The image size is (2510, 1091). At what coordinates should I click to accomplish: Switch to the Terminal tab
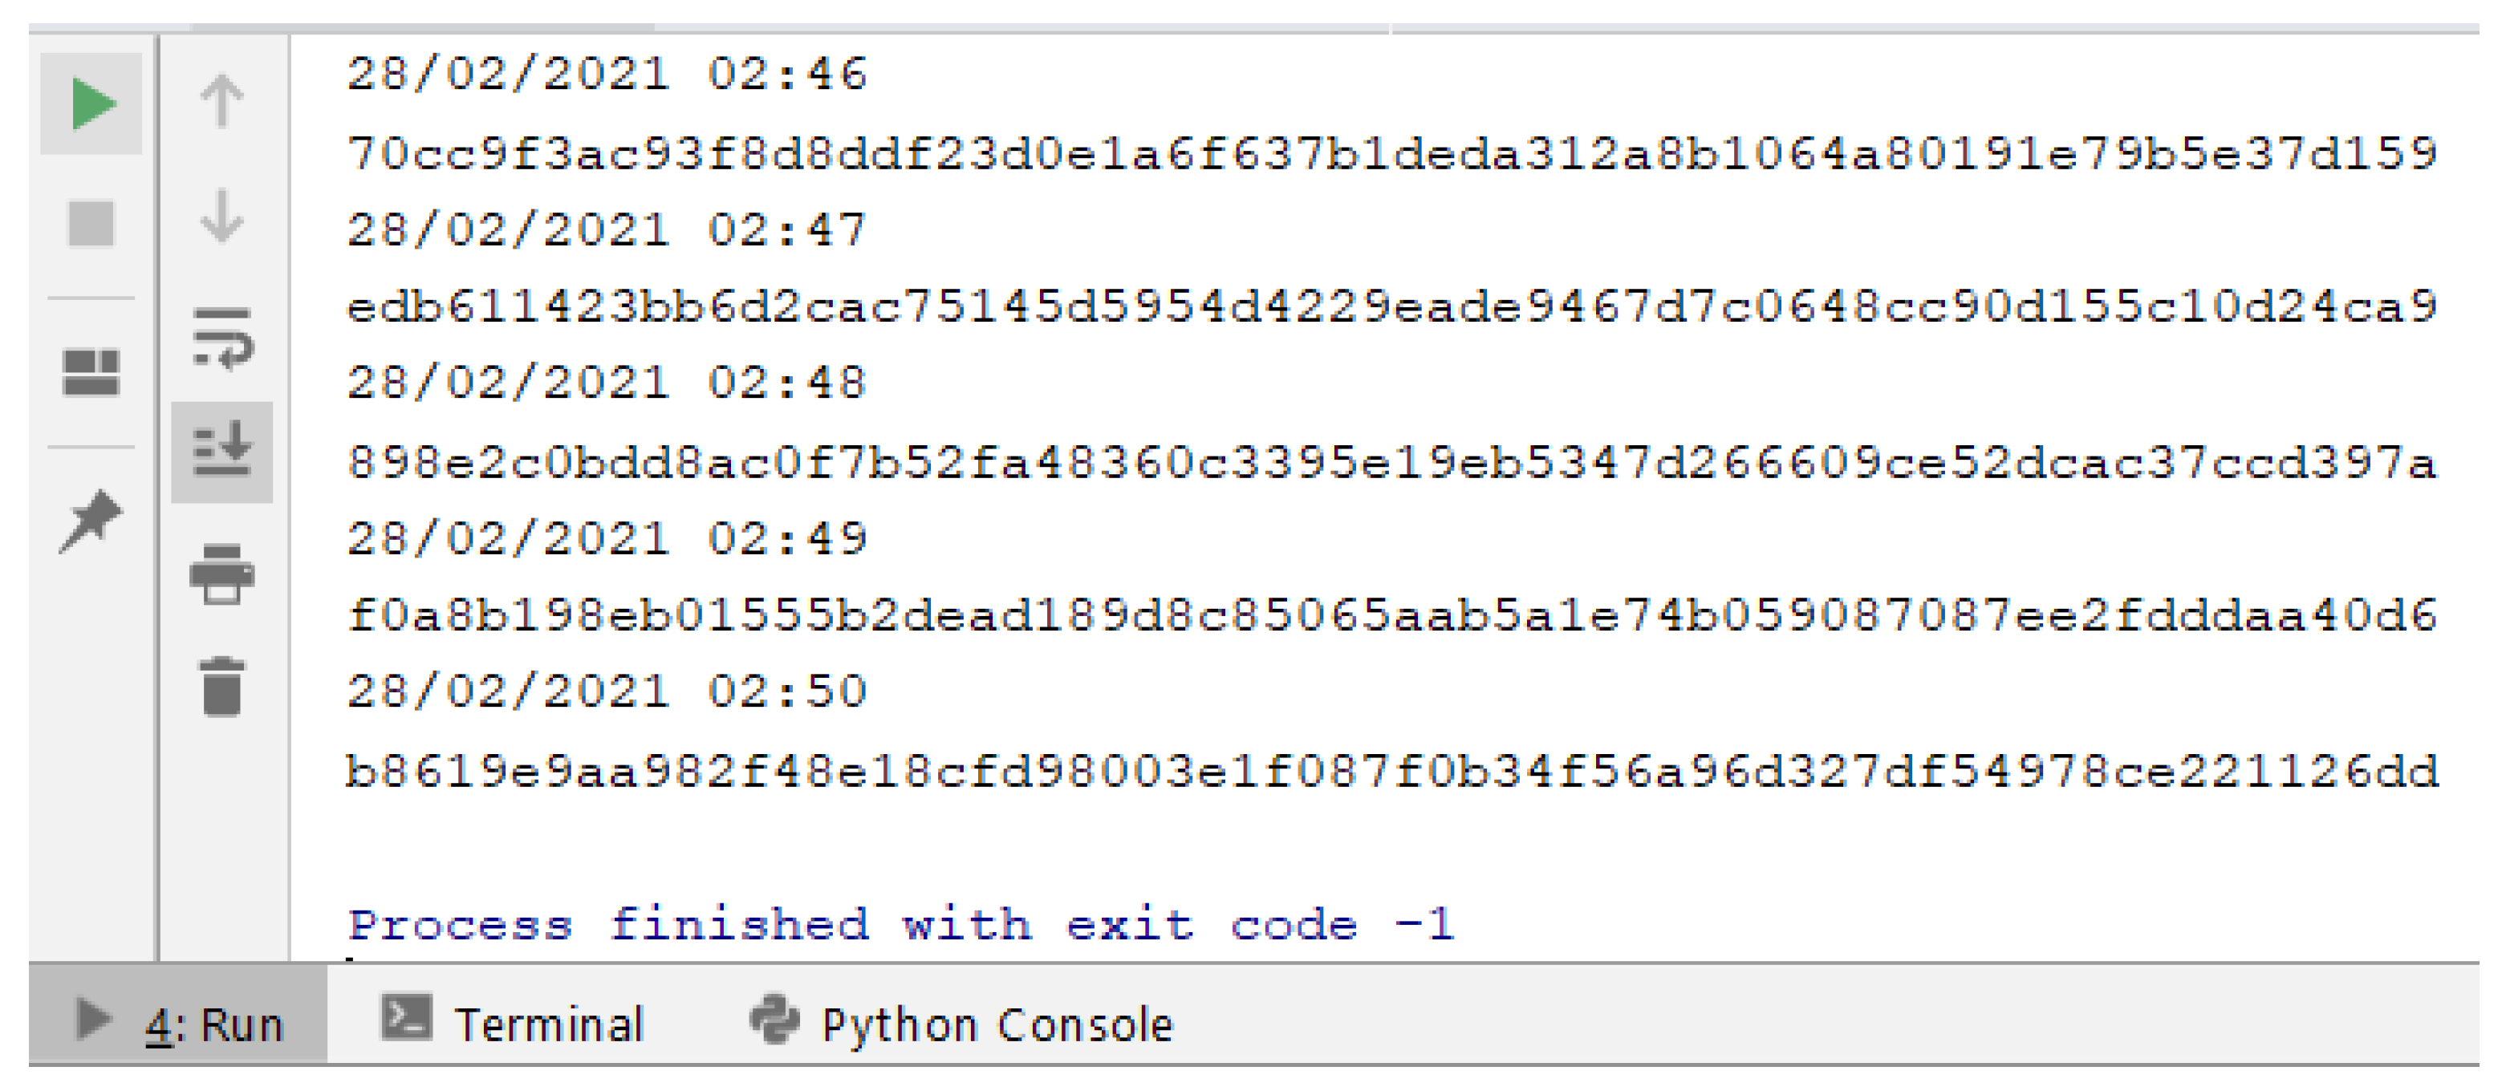(x=514, y=1024)
